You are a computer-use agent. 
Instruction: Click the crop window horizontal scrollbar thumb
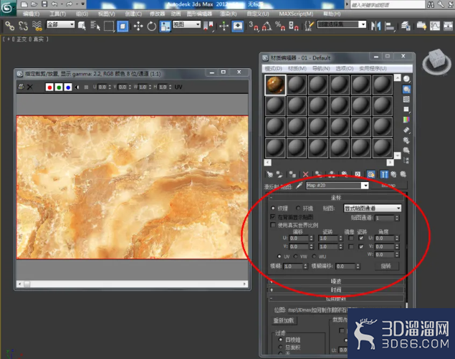click(27, 284)
